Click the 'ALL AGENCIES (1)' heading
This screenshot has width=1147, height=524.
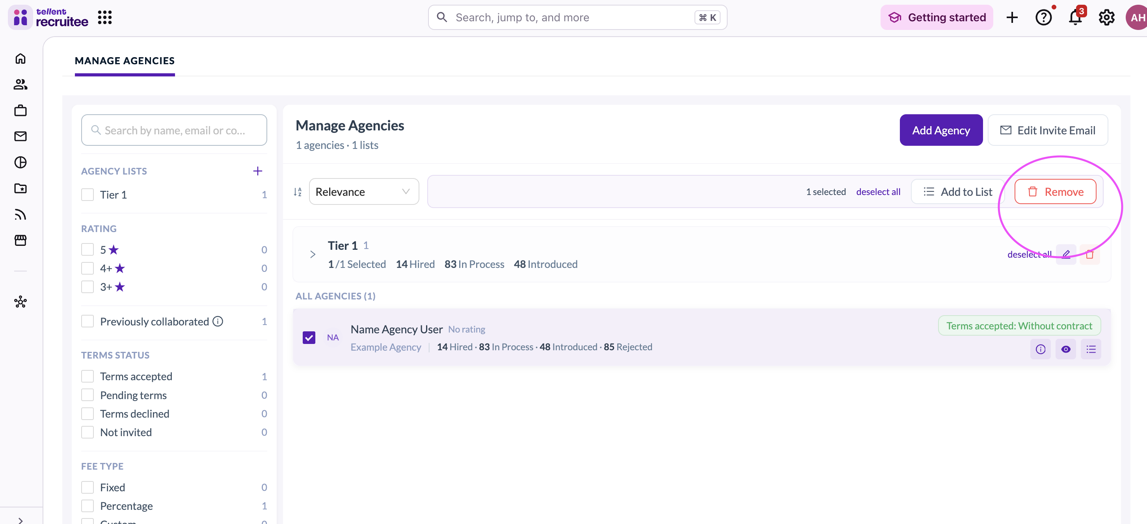pyautogui.click(x=335, y=296)
